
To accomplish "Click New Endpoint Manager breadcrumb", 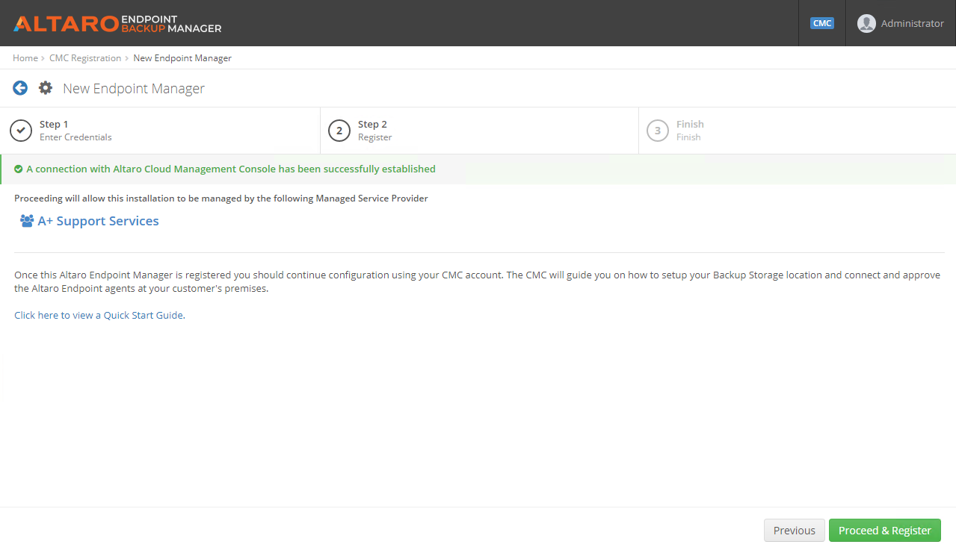I will (x=182, y=58).
